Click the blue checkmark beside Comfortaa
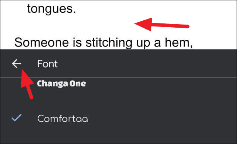 (17, 118)
